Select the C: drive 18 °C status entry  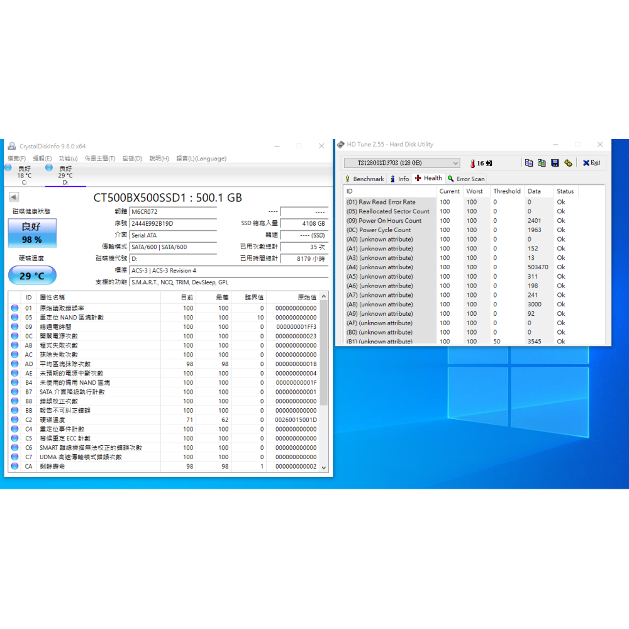click(x=24, y=175)
